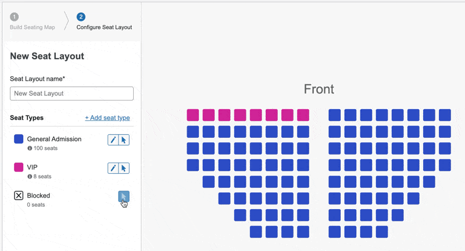This screenshot has width=465, height=251.
Task: Click the edit pencil icon for VIP
Action: [113, 168]
